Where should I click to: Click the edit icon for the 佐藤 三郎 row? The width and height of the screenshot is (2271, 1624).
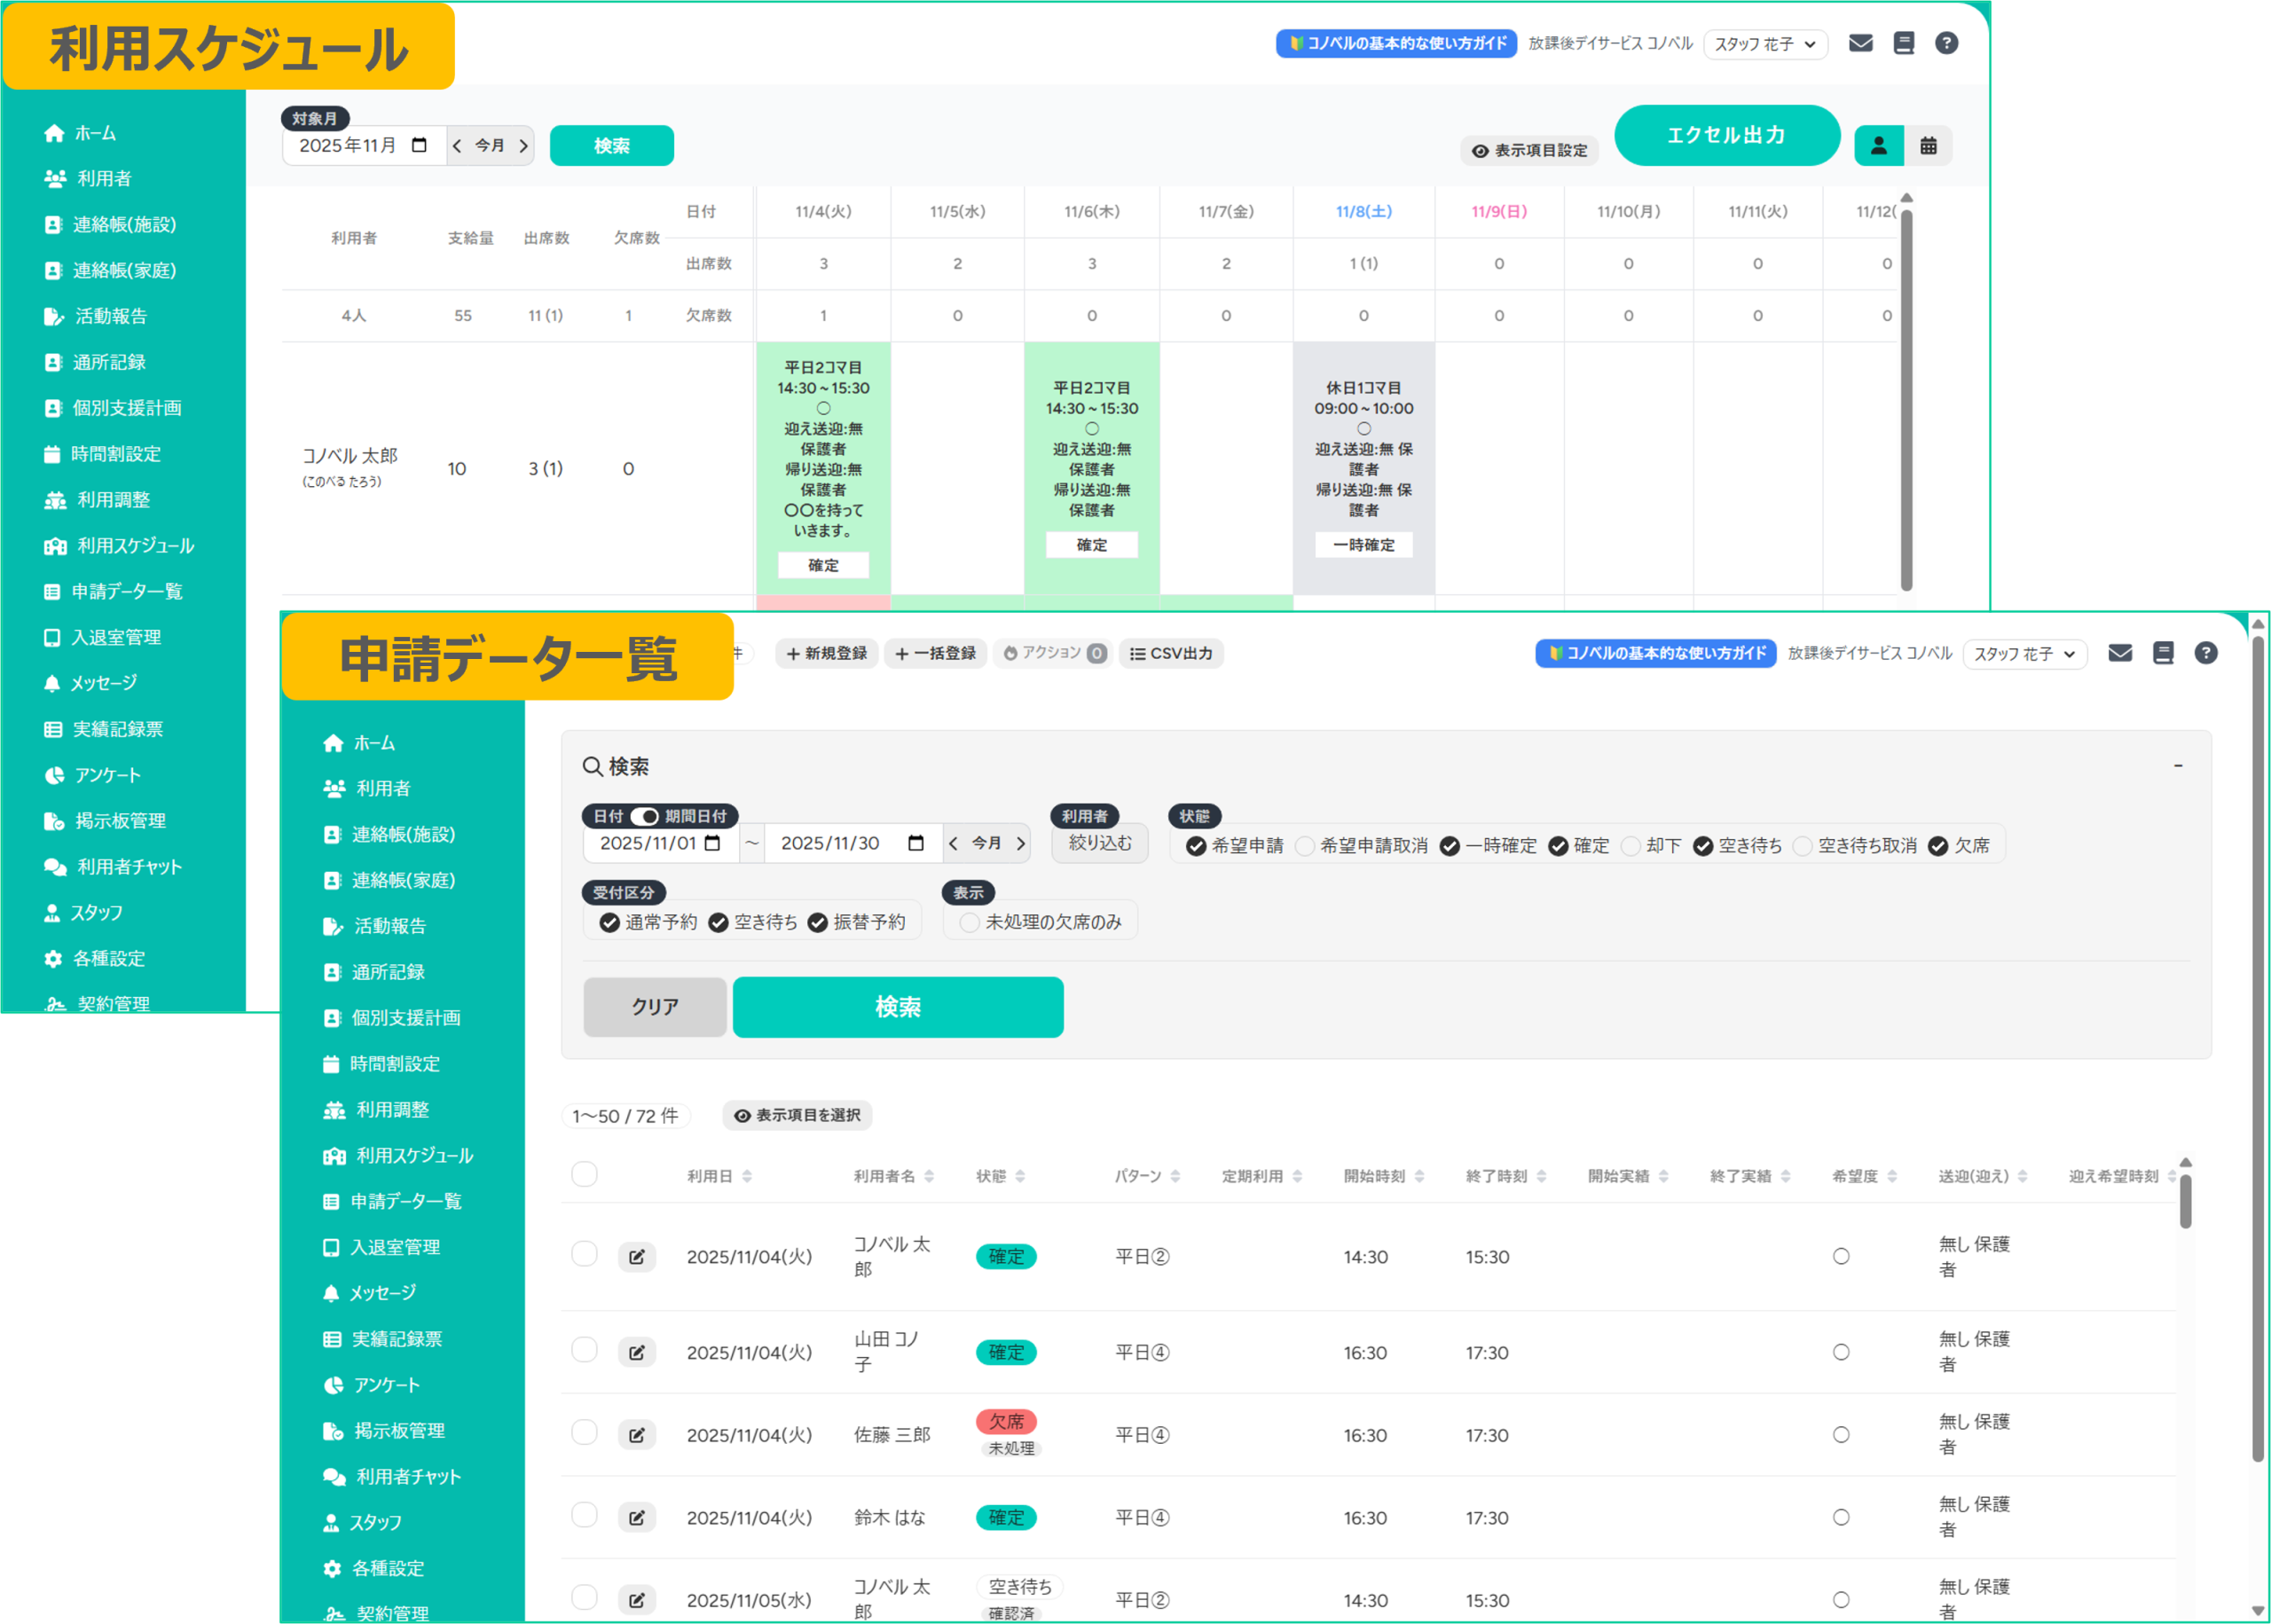[636, 1435]
